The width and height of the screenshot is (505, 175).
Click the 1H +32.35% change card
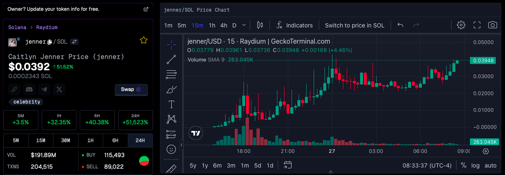[59, 120]
